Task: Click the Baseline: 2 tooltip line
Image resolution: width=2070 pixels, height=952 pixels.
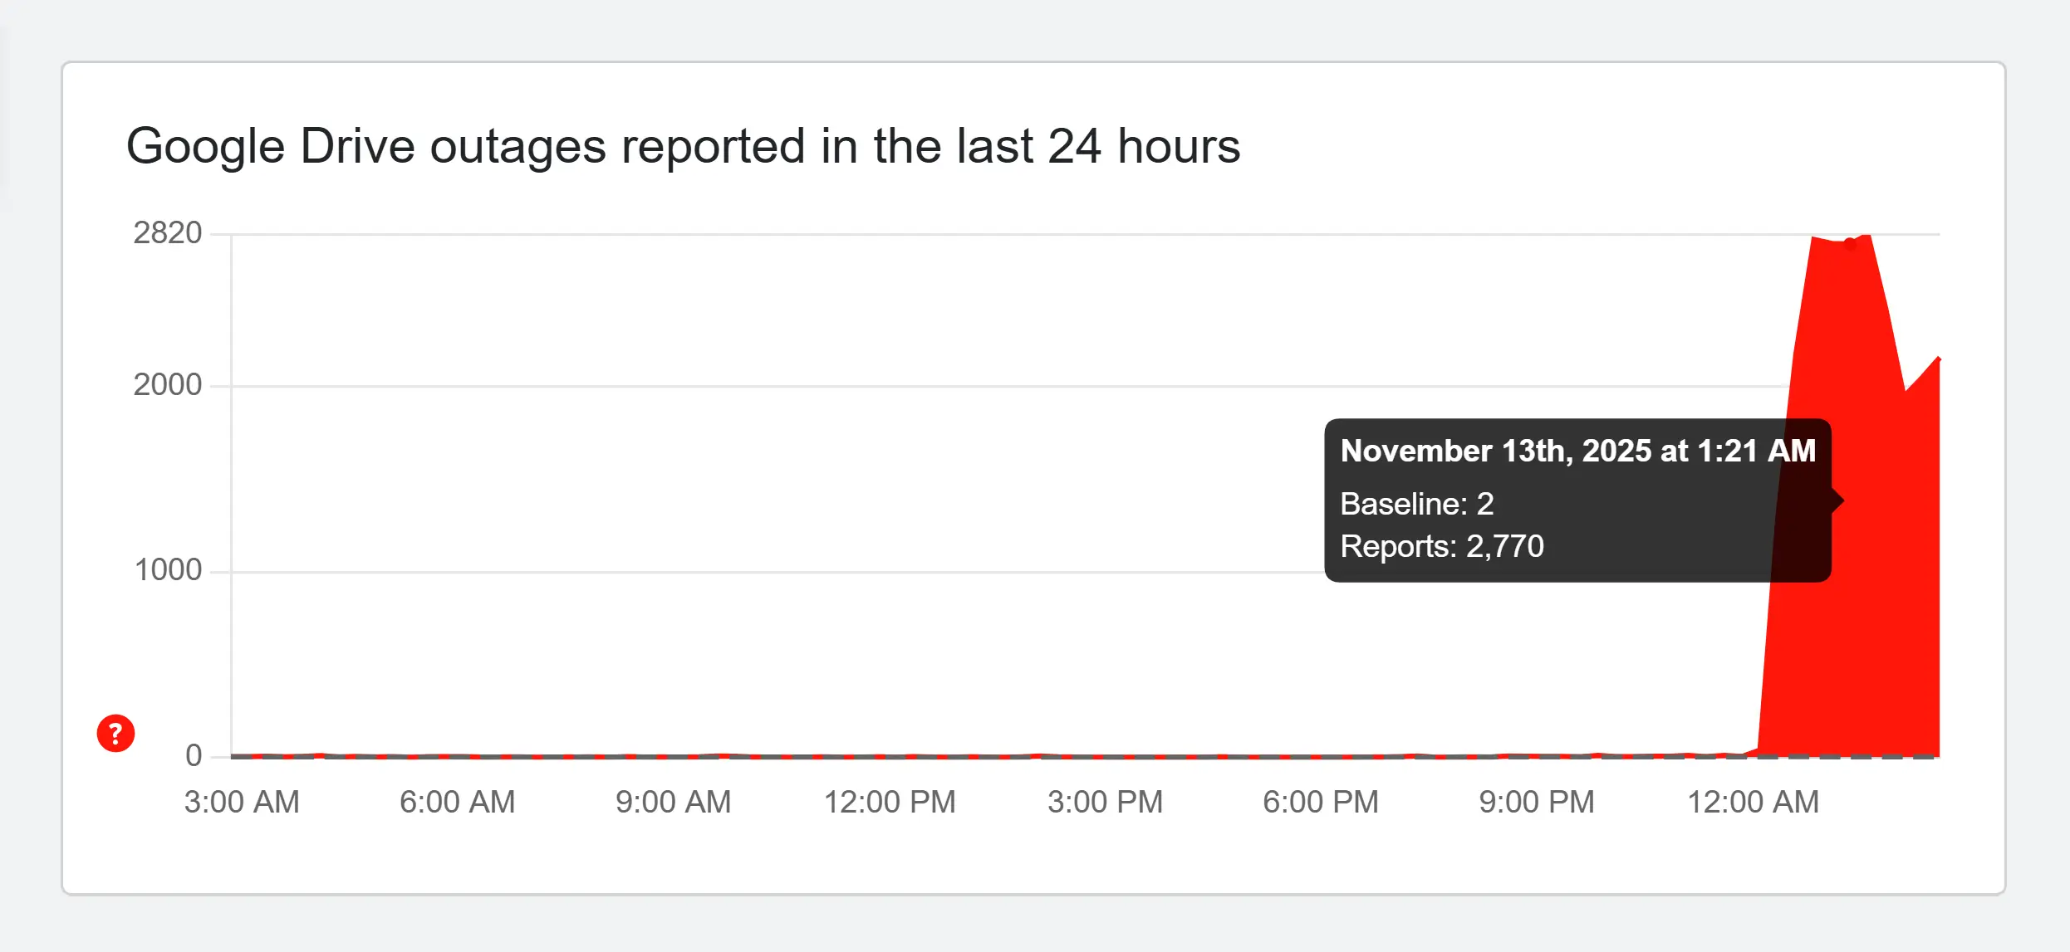Action: 1417,504
